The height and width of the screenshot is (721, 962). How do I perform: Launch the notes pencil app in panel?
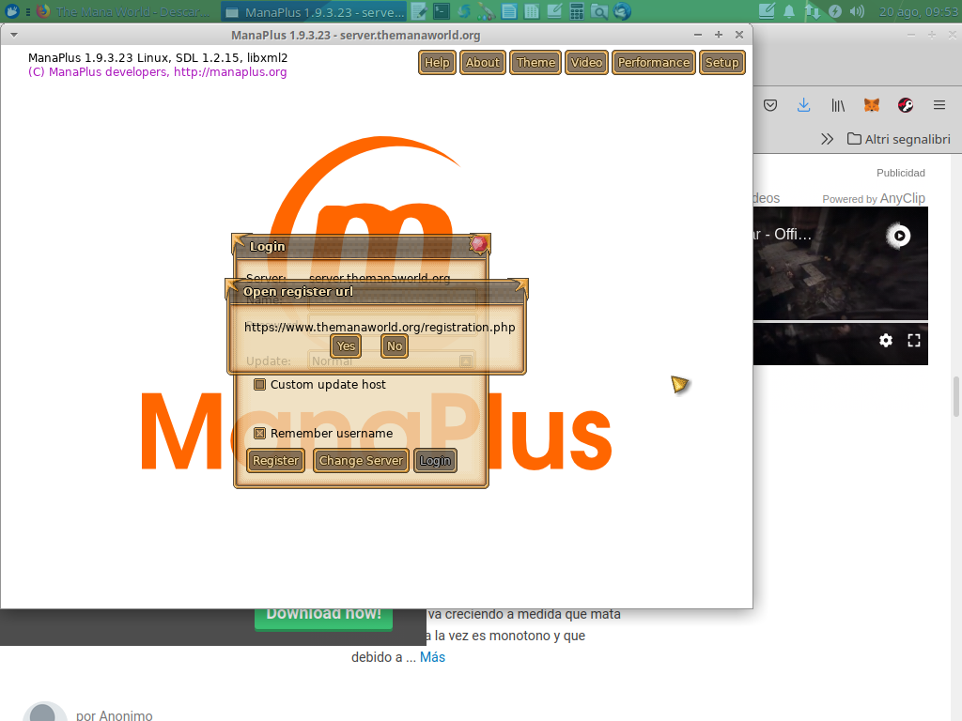pos(554,11)
